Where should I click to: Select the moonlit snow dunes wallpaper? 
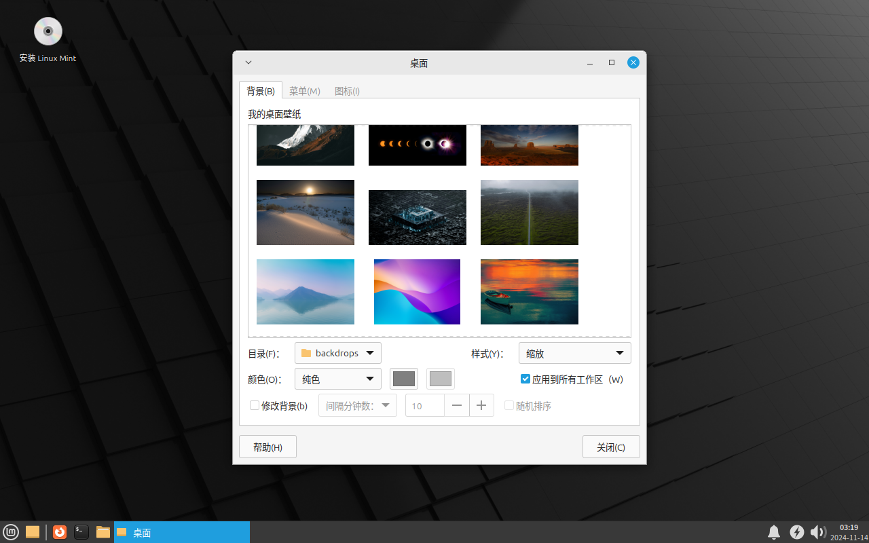306,212
